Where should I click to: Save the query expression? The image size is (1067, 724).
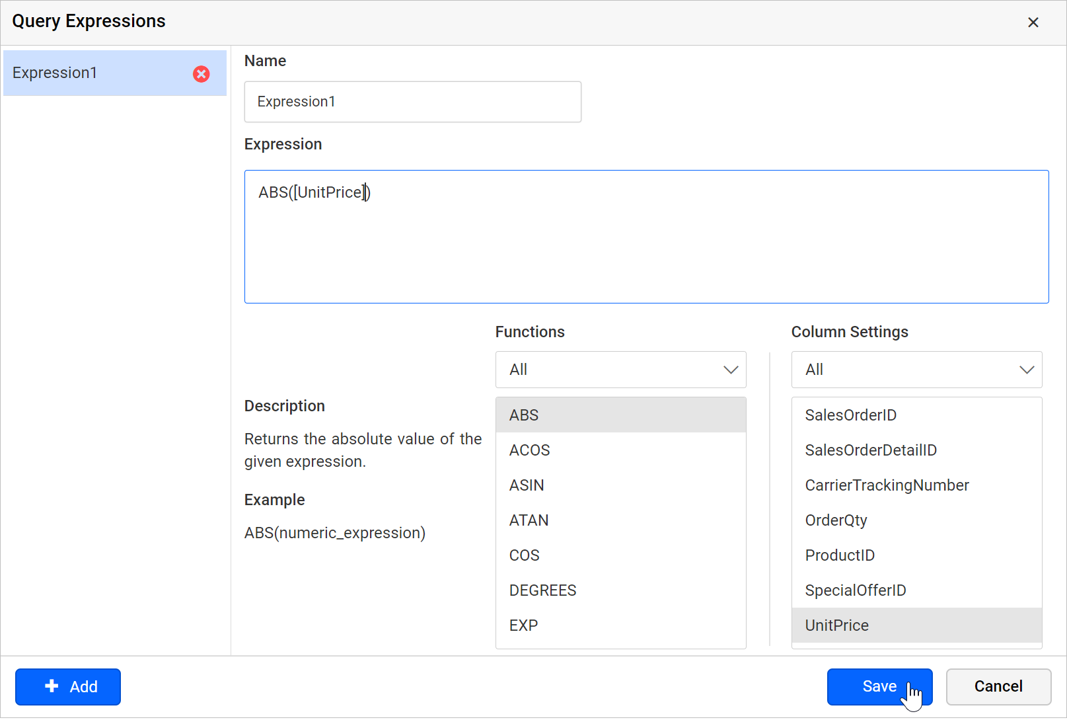[880, 687]
